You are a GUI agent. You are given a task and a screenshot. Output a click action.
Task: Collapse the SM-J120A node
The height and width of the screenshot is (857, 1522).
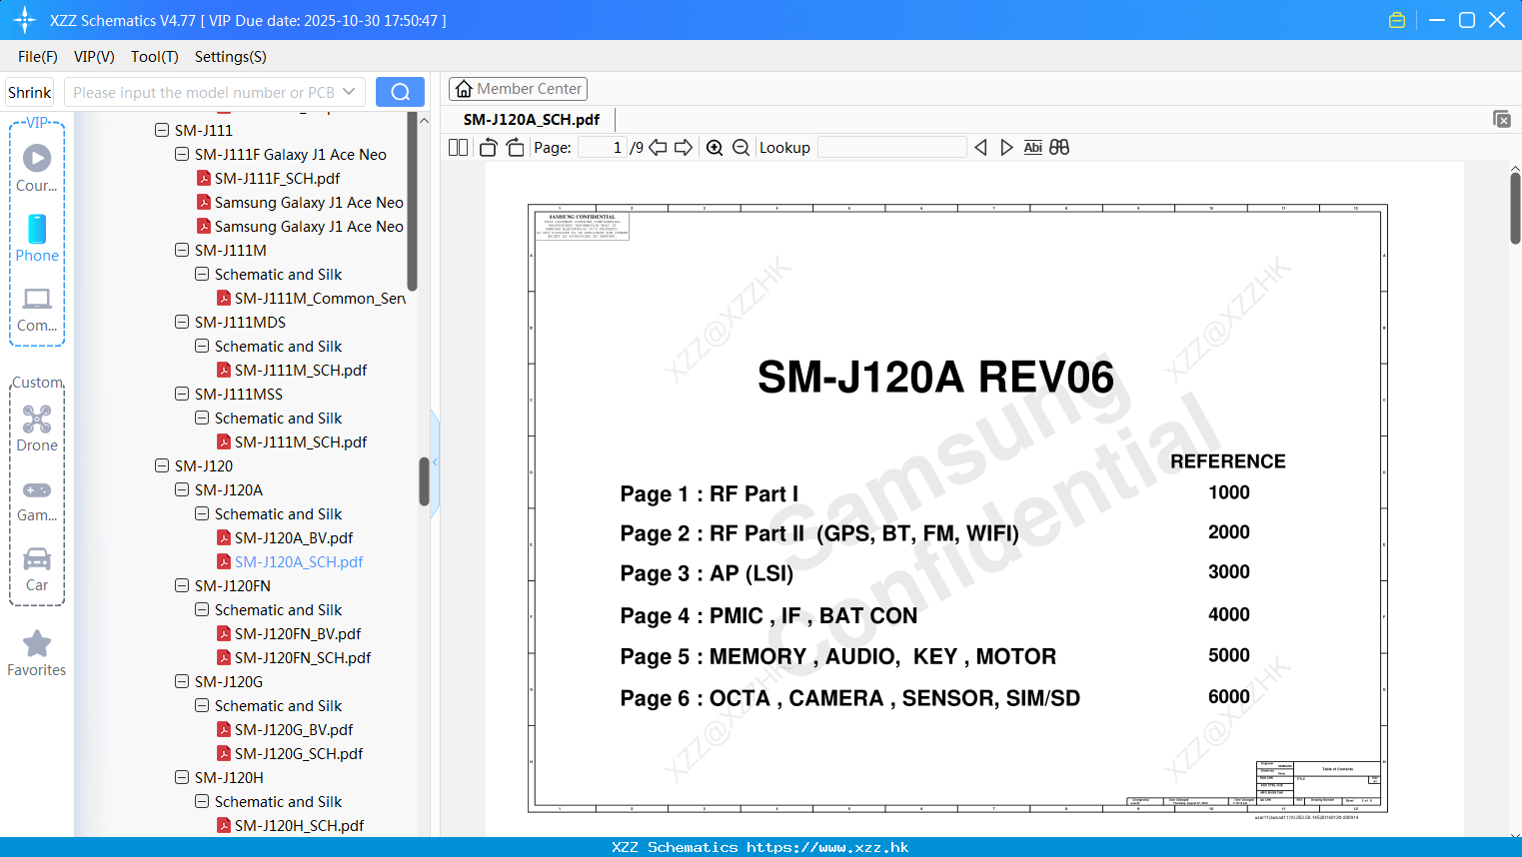182,489
